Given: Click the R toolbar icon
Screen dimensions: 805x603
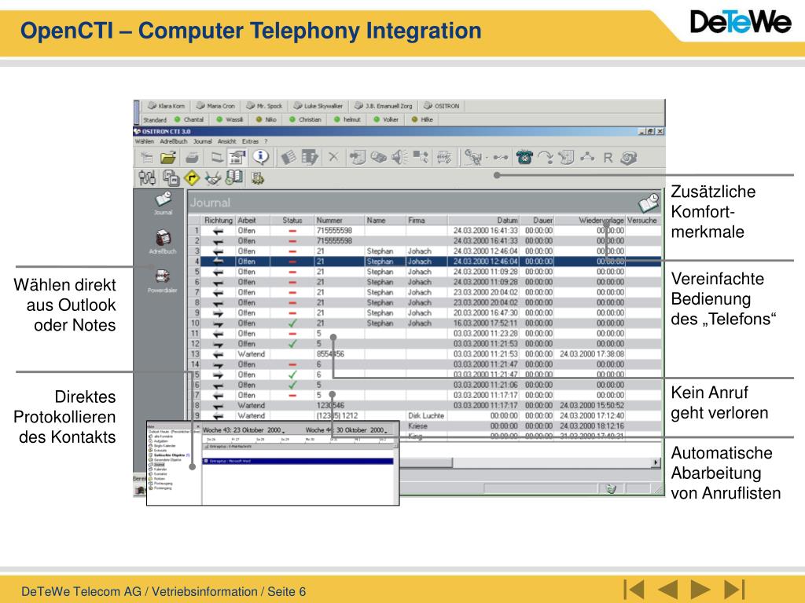Looking at the screenshot, I should (x=608, y=158).
